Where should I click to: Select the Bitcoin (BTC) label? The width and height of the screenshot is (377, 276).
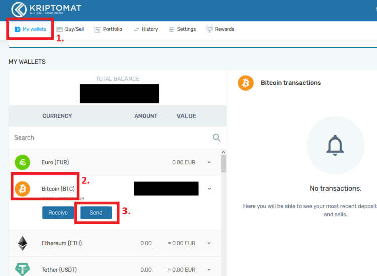(x=58, y=189)
